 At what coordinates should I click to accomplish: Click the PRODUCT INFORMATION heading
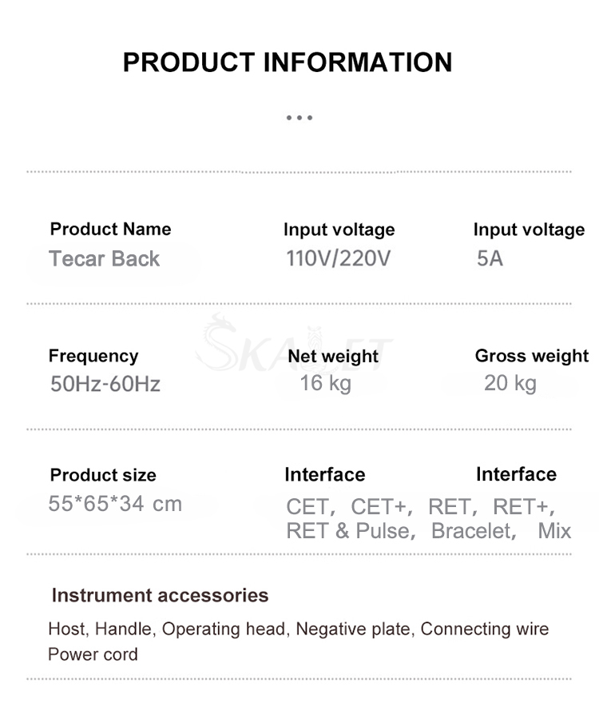288,62
